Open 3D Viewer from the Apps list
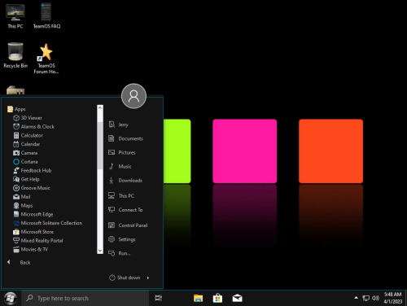 coord(28,118)
